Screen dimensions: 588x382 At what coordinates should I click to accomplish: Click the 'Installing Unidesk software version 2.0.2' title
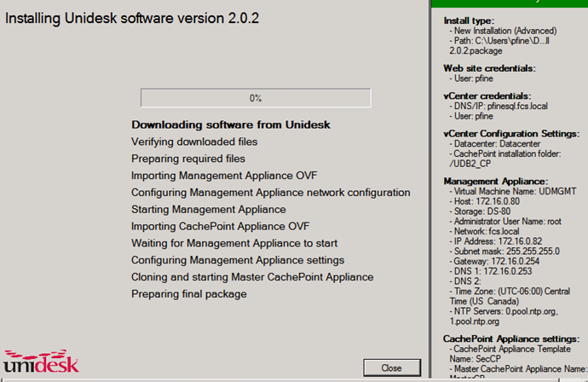pyautogui.click(x=133, y=17)
